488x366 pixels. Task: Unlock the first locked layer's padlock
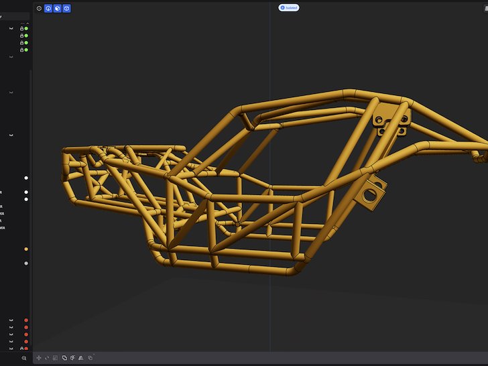click(21, 29)
